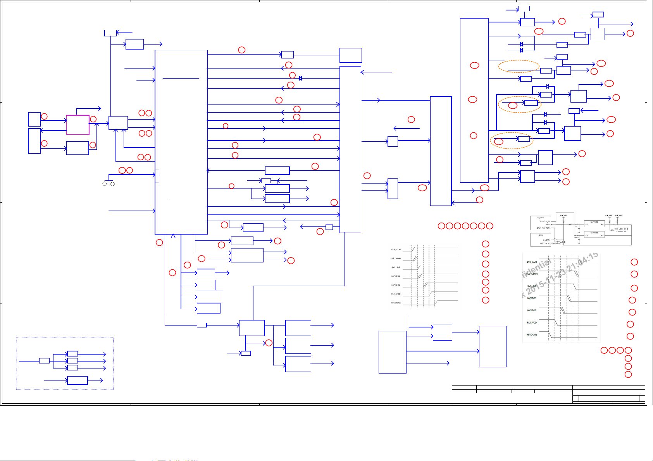Select PEX_VDD in the power-down timing chart
Image resolution: width=653 pixels, height=461 pixels.
(532, 323)
